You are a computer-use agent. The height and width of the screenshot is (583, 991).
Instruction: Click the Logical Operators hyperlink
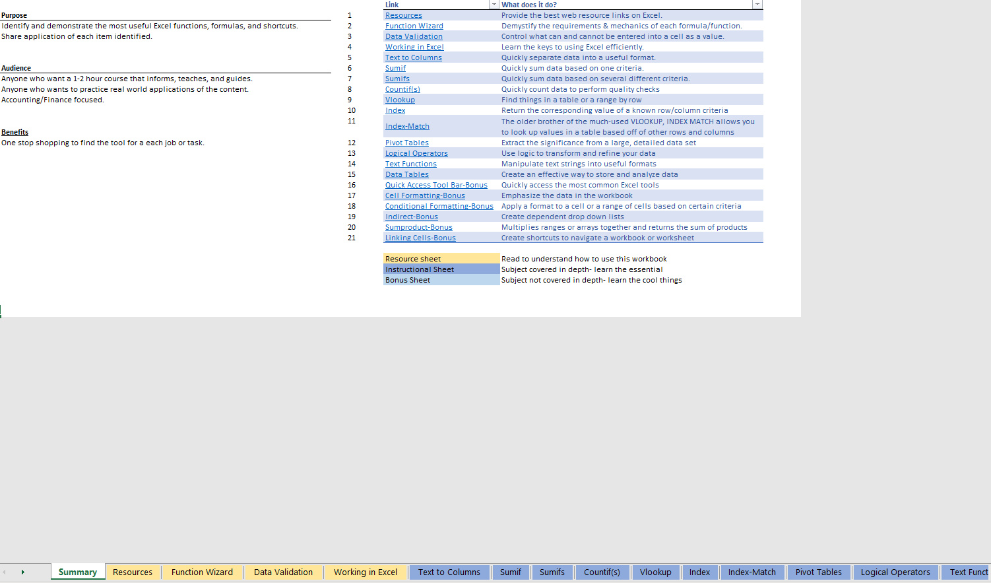[x=416, y=153]
